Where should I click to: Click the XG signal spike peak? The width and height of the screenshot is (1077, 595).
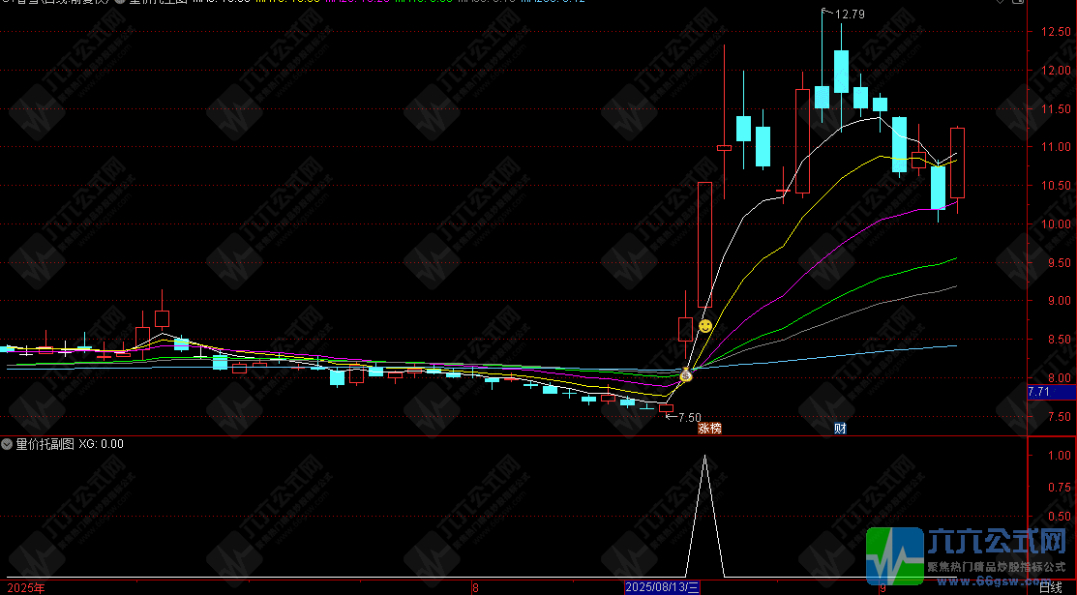704,457
